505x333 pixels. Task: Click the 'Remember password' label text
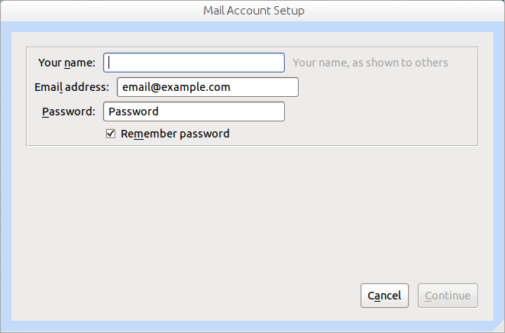[x=175, y=134]
